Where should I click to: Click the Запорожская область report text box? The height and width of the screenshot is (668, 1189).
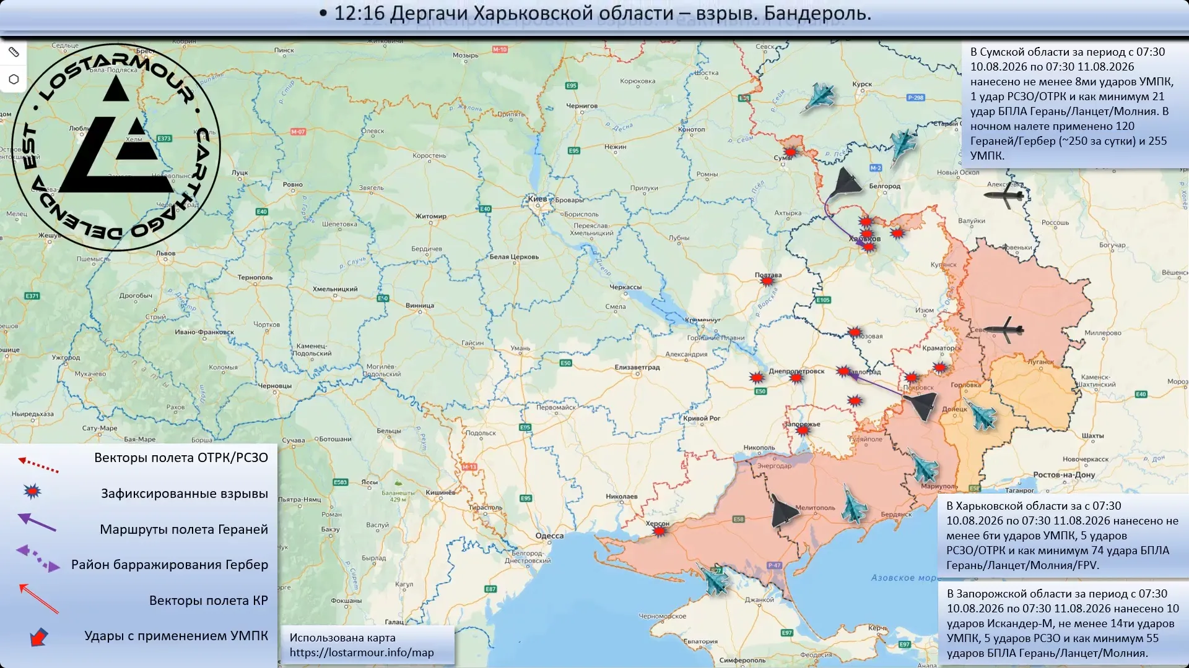click(x=1063, y=623)
